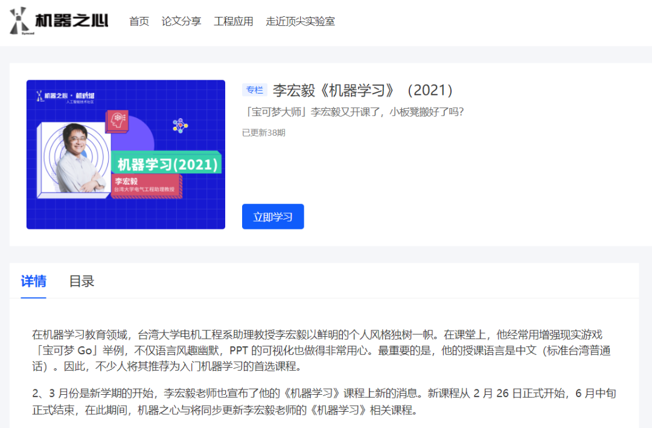The height and width of the screenshot is (428, 652).
Task: Click the title 李宏毅《机器学习》(2021)
Action: (363, 91)
